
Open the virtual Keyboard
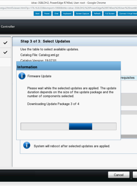pos(67,13)
